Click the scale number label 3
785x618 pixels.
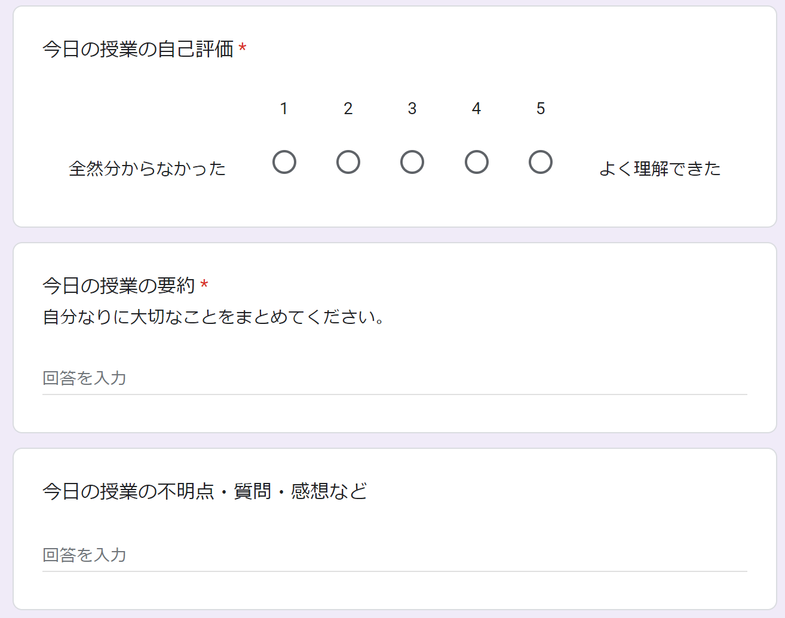click(412, 109)
